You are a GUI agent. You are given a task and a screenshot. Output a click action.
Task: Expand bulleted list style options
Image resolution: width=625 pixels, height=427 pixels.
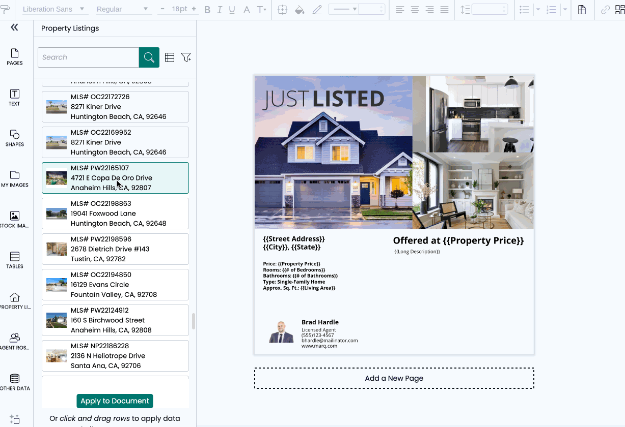[x=538, y=10]
